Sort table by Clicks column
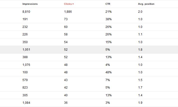 click(68, 4)
